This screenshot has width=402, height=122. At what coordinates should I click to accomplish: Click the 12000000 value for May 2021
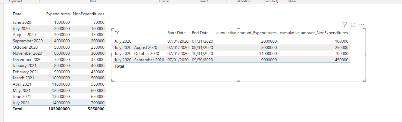61,90
